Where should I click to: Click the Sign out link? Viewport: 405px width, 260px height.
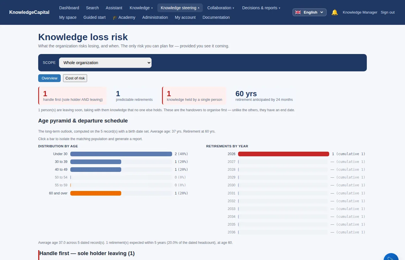point(388,12)
